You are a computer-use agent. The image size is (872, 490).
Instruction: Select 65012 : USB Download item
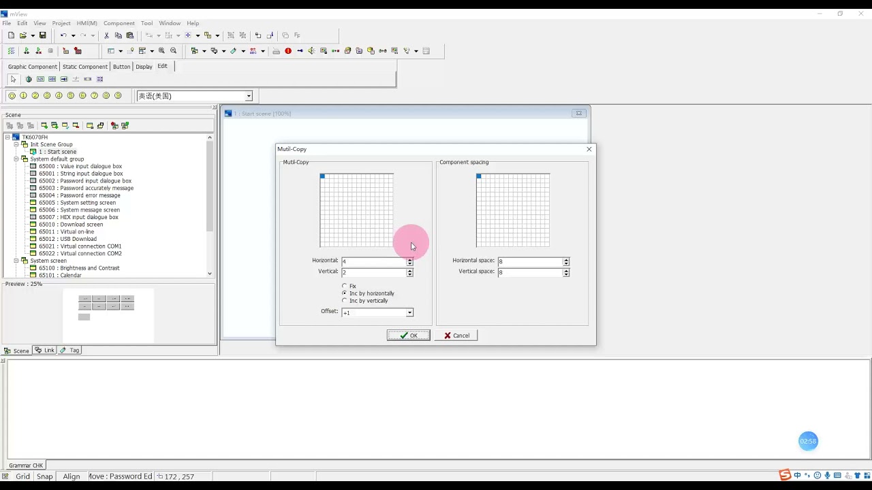pos(67,239)
